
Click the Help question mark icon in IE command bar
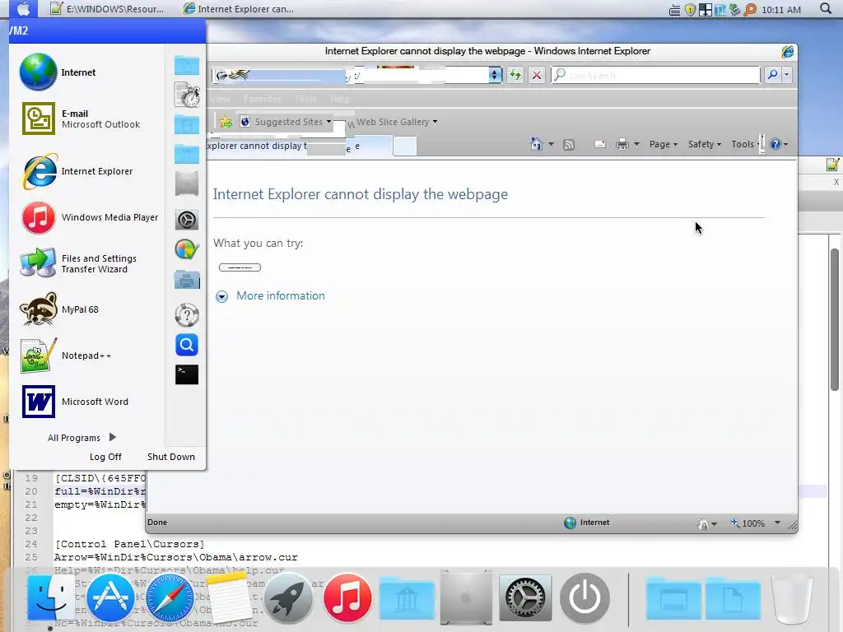coord(775,144)
